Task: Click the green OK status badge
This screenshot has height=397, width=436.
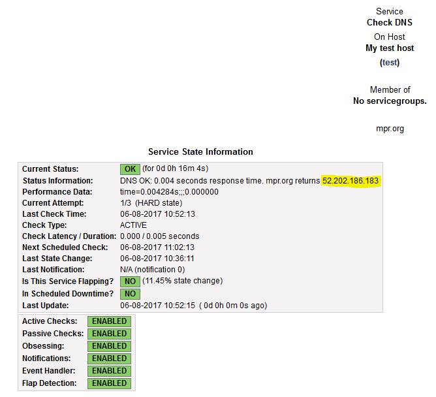Action: (130, 169)
